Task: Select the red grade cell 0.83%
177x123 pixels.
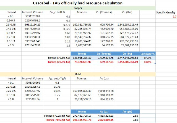Action: pos(147,62)
